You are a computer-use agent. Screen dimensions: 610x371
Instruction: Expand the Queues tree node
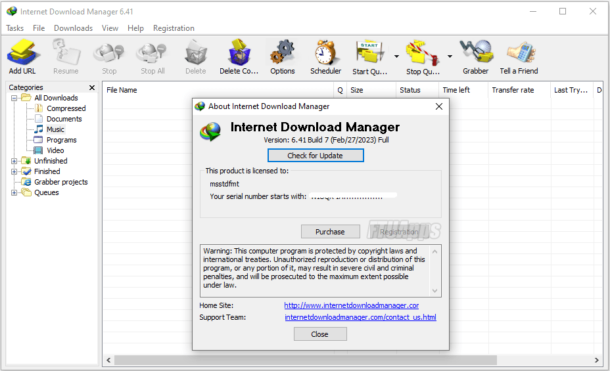click(14, 192)
